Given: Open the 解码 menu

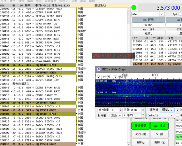Looking at the screenshot, I should click(x=30, y=1).
